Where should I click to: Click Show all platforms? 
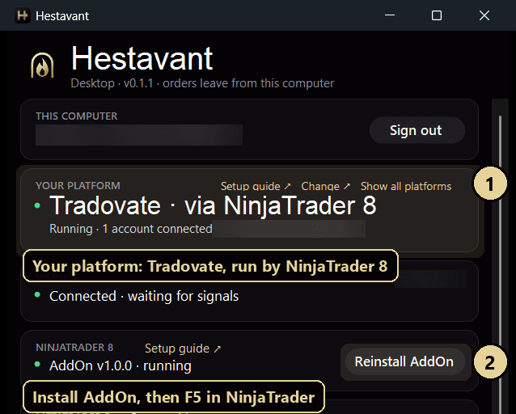[x=406, y=186]
